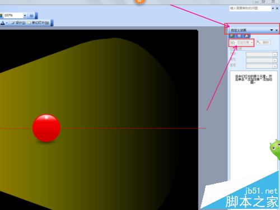280x210 pixels.
Task: Click the Remove (删除) animation button
Action: [x=263, y=43]
